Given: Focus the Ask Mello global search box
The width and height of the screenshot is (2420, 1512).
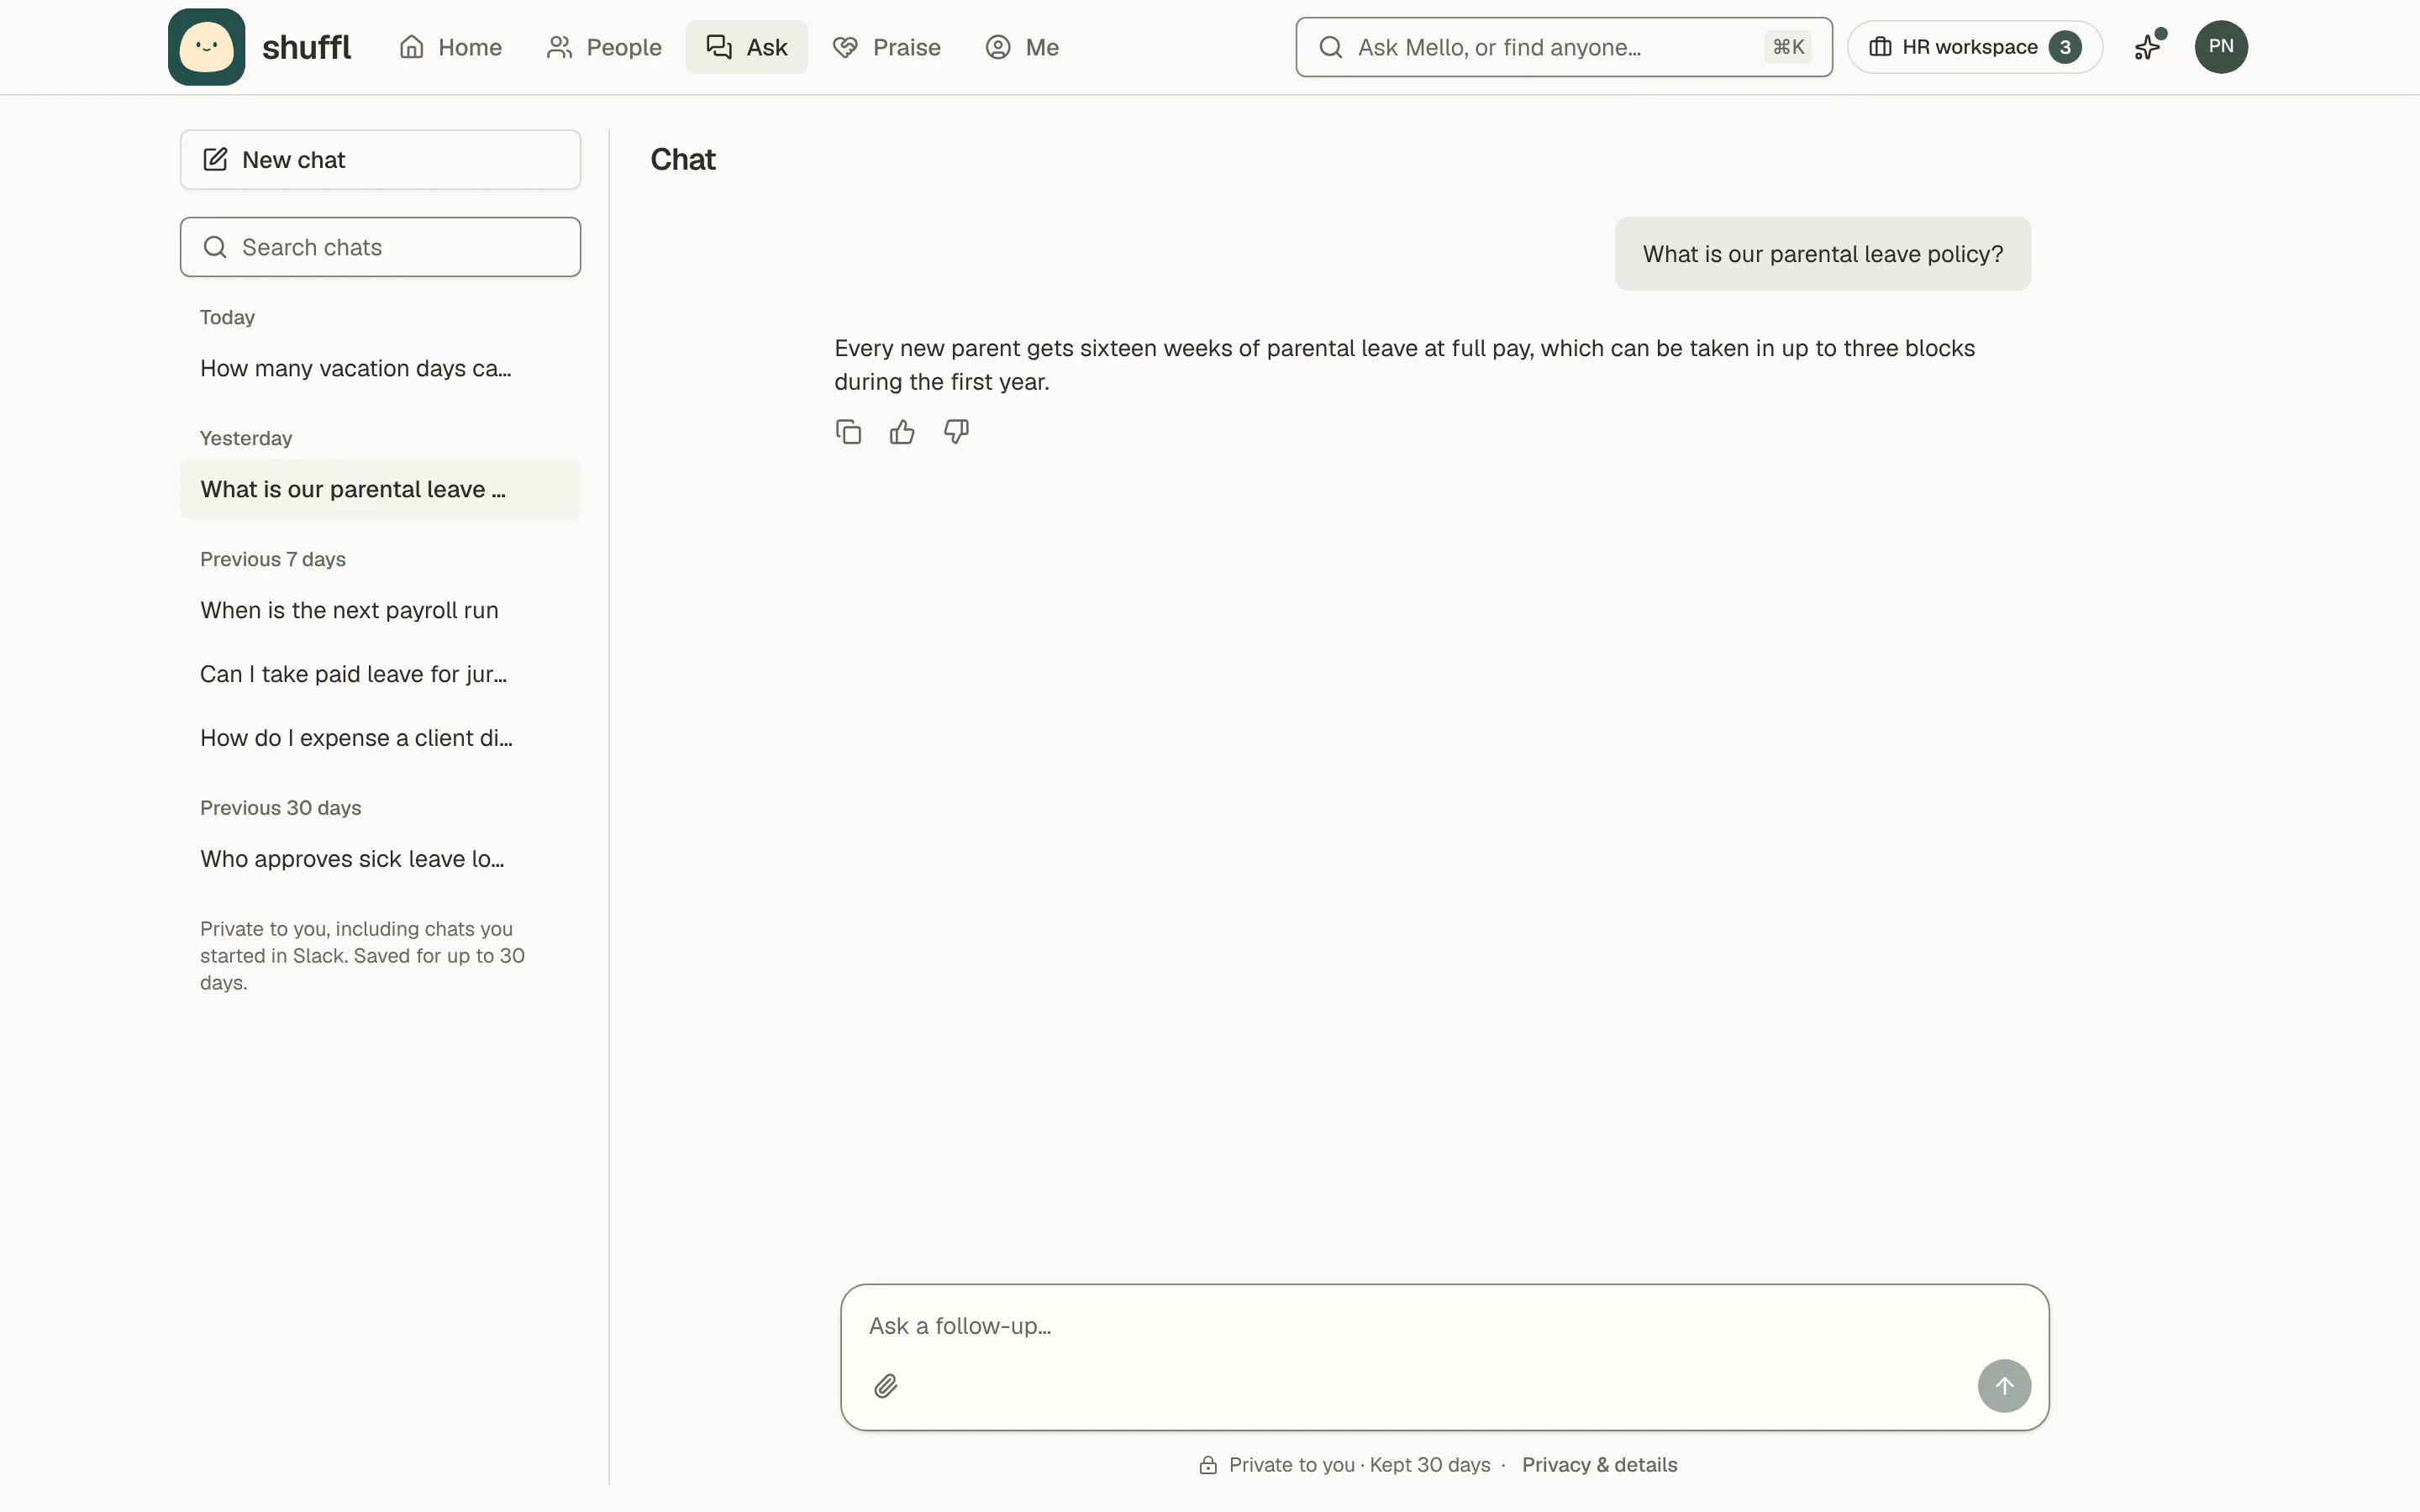Looking at the screenshot, I should pos(1564,47).
